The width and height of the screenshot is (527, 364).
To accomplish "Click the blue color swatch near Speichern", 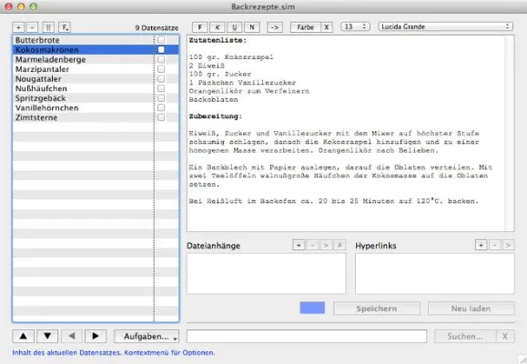I will 312,308.
